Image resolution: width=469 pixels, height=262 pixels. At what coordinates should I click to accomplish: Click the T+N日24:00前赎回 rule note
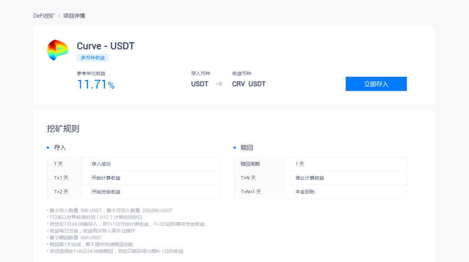pyautogui.click(x=115, y=251)
